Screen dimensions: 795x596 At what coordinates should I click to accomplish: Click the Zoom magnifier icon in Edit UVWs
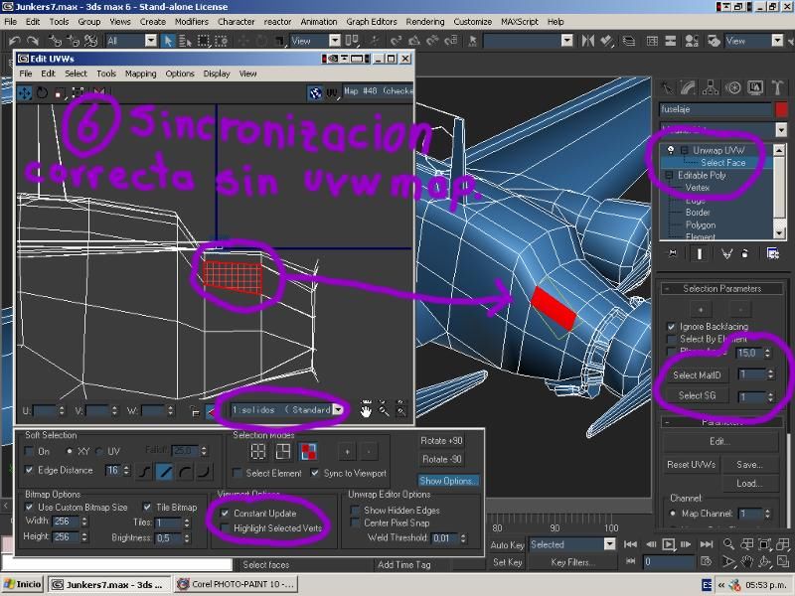(384, 409)
